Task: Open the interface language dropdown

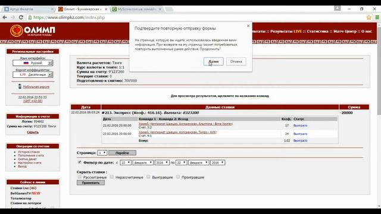Action: 33,63
